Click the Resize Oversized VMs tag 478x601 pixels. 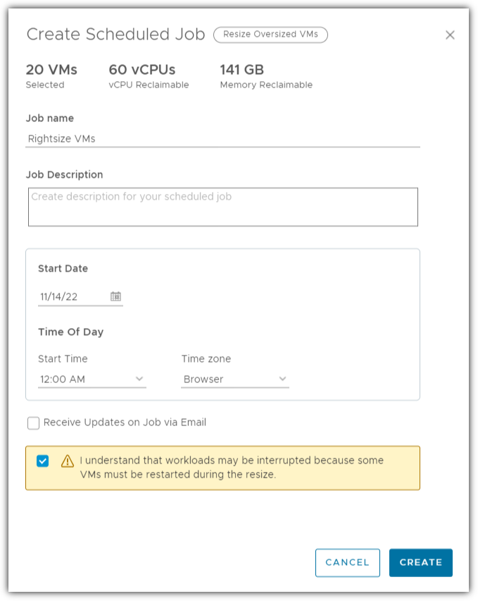(x=270, y=35)
